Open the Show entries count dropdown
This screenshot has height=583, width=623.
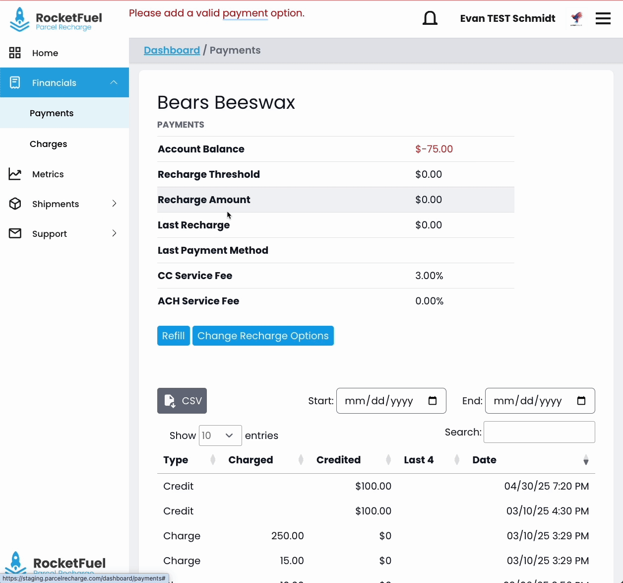coord(220,436)
